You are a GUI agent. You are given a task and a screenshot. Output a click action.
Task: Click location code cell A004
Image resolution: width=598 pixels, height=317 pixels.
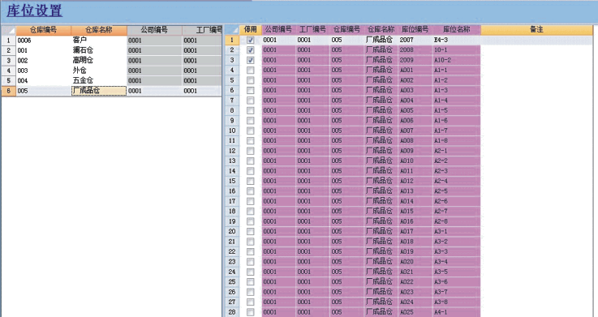(415, 101)
